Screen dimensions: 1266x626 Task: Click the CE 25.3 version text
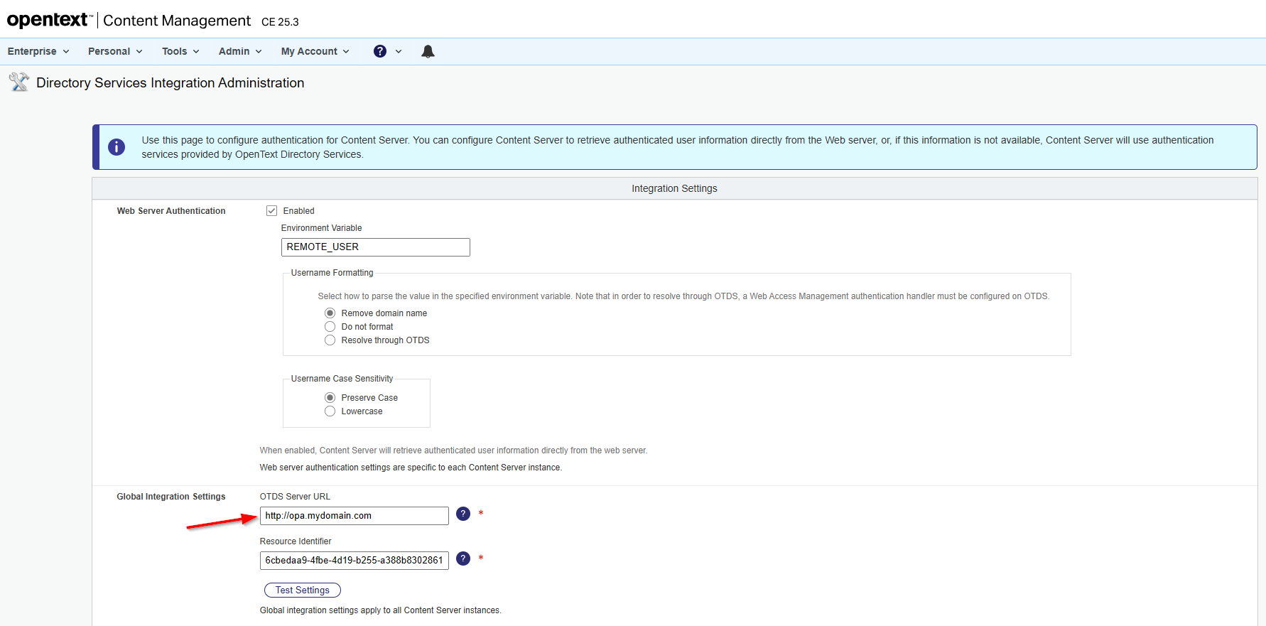point(280,22)
